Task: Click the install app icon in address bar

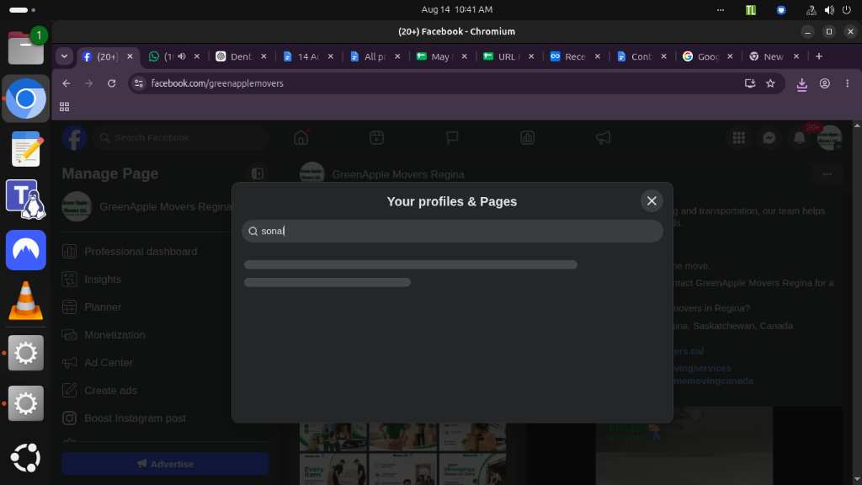Action: pyautogui.click(x=750, y=83)
